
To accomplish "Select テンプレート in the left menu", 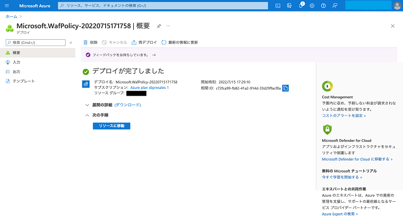I will (x=23, y=81).
